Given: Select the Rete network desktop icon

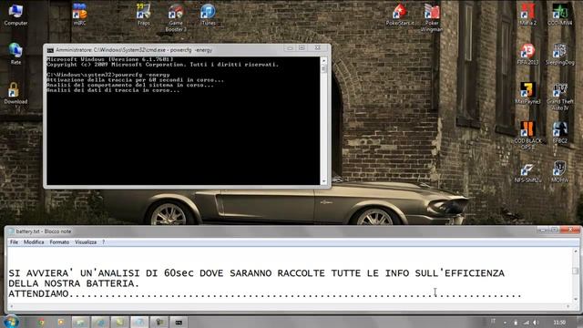Looking at the screenshot, I should coord(15,54).
